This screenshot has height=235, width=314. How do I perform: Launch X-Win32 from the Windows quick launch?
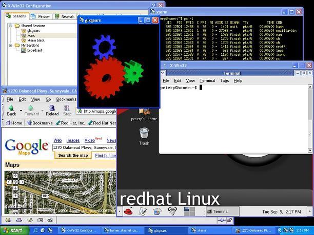[x=50, y=230]
